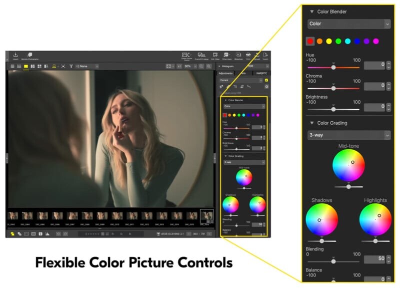Select the red color swatch in enlarged panel
400x288 pixels.
pos(310,41)
